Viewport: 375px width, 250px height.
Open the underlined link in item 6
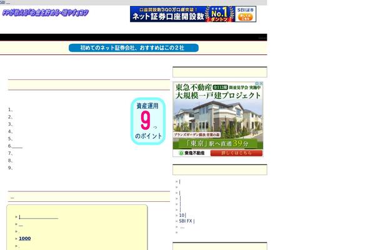(17, 146)
